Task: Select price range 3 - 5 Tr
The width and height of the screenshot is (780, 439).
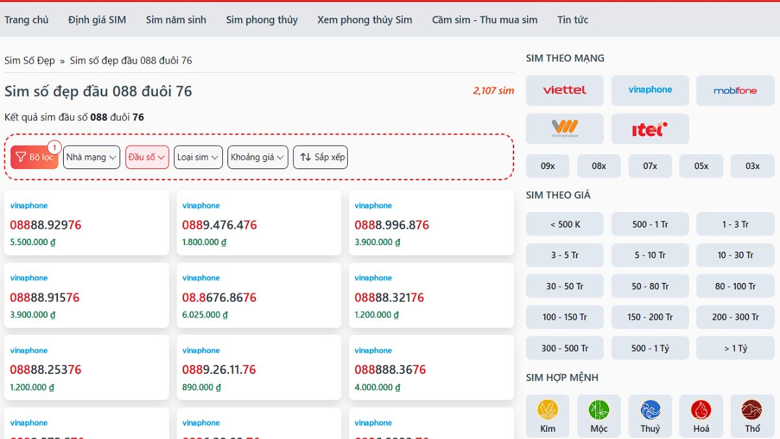Action: point(565,255)
